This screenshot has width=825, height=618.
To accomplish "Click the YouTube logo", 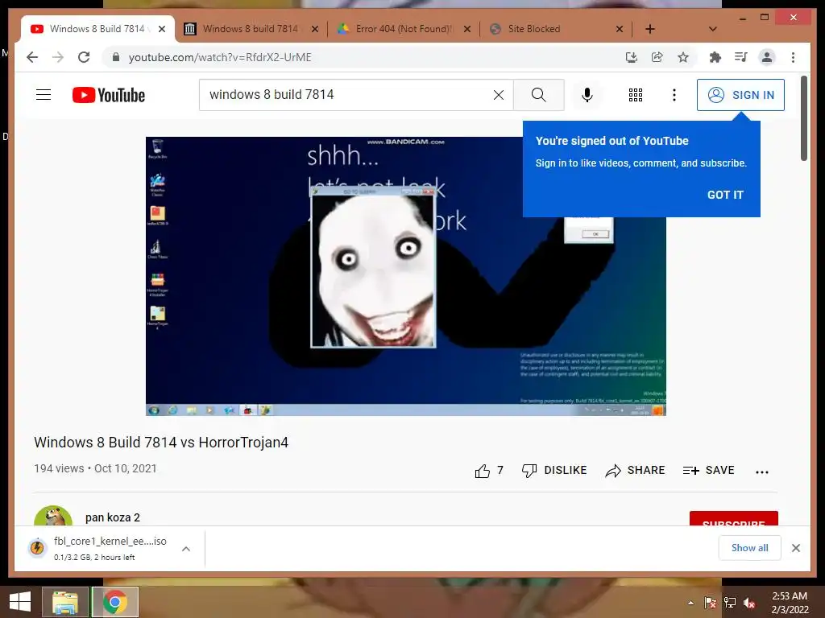I will point(109,95).
